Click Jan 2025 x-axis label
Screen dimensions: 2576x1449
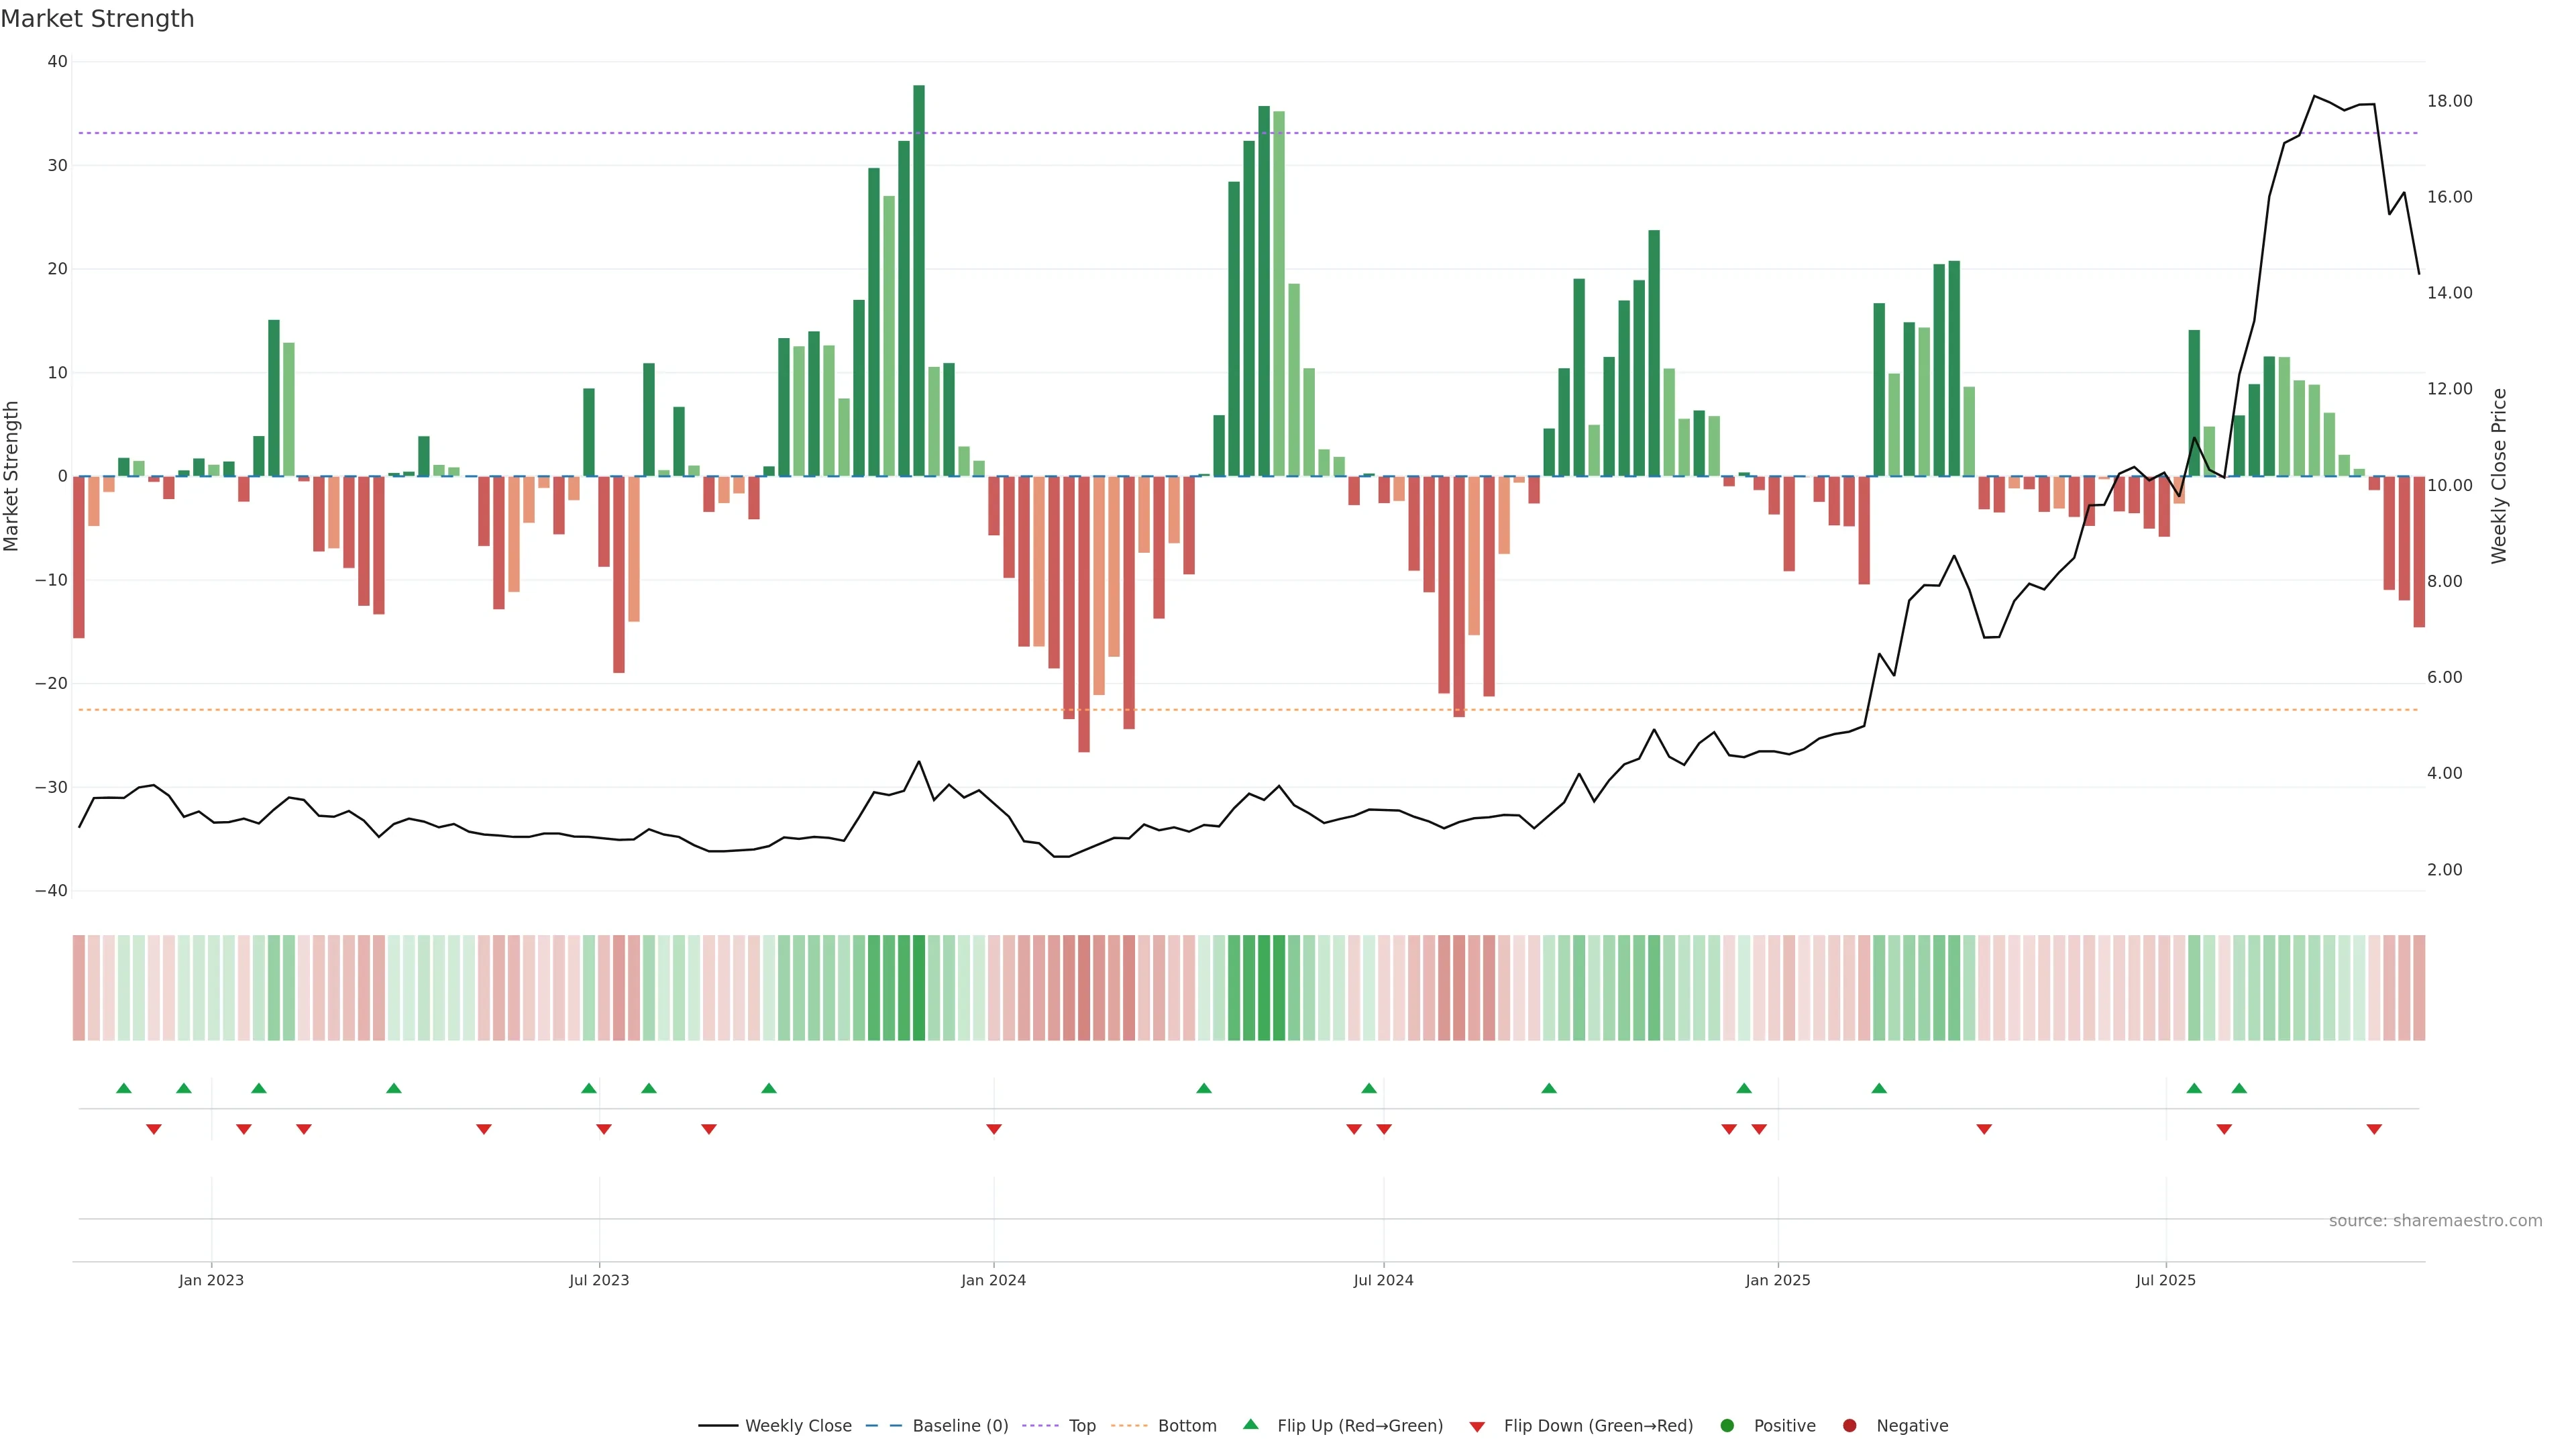tap(1778, 1280)
